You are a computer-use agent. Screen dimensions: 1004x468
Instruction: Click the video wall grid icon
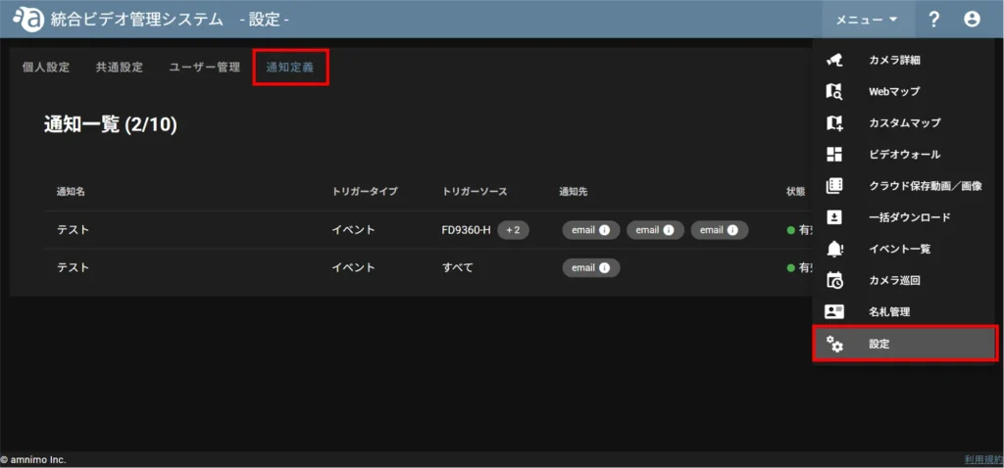(x=834, y=155)
